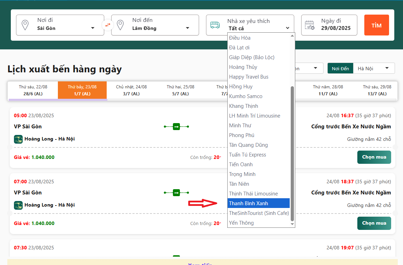The height and width of the screenshot is (265, 403).
Task: Click the orange TÌM search button
Action: 377,25
